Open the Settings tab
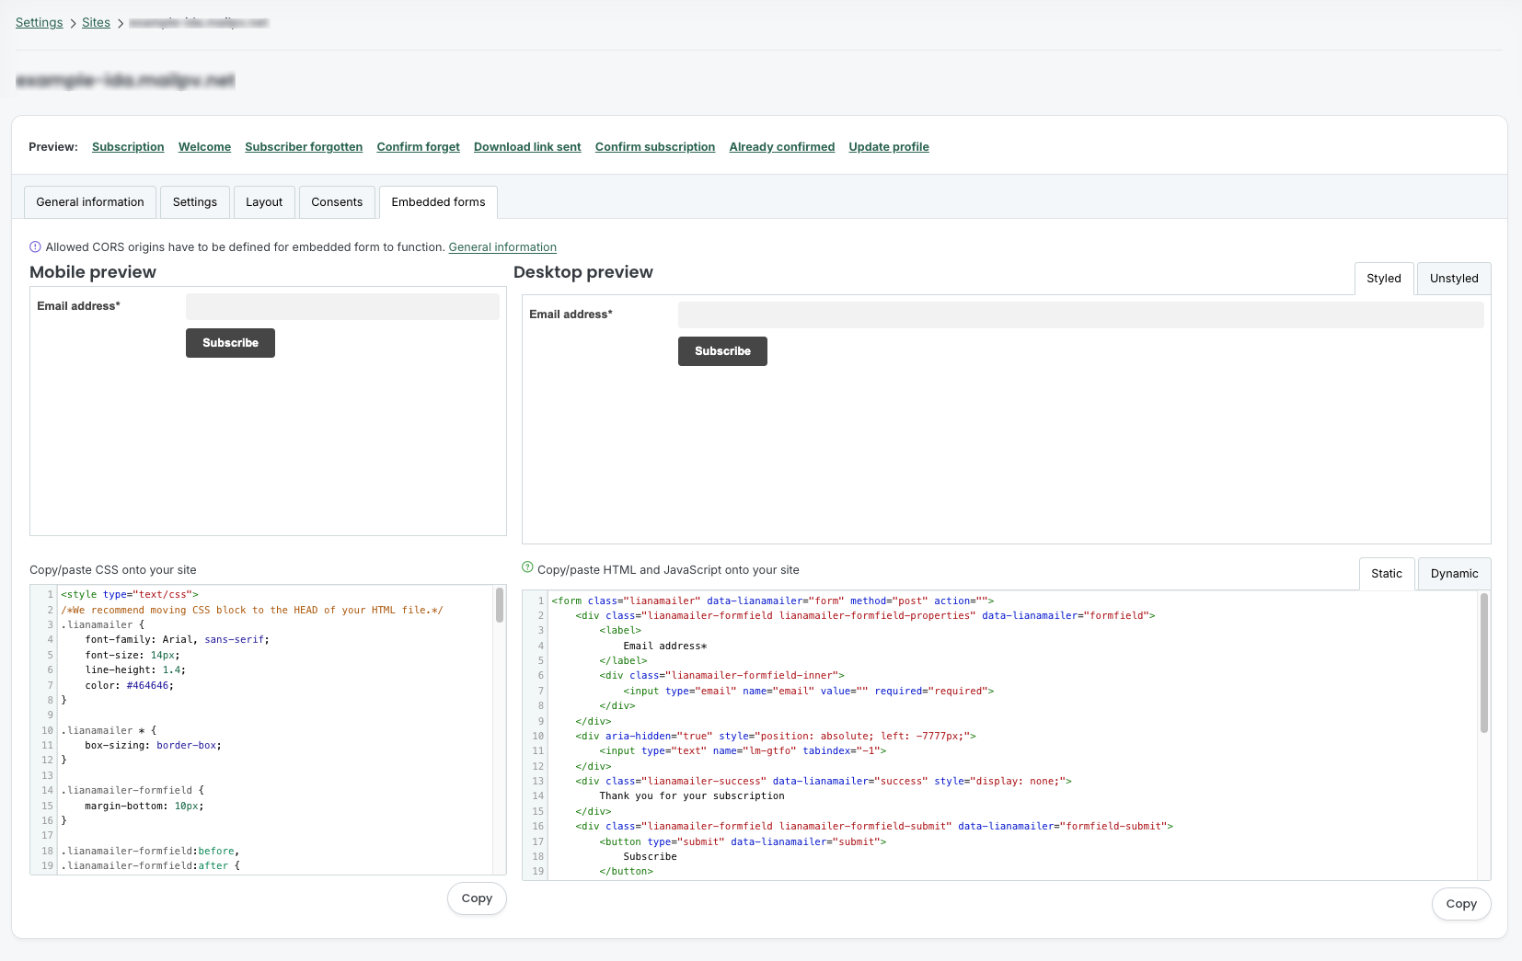 [x=195, y=202]
